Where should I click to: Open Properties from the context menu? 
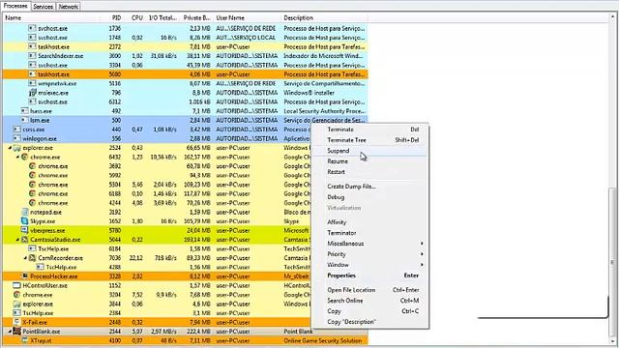[369, 275]
